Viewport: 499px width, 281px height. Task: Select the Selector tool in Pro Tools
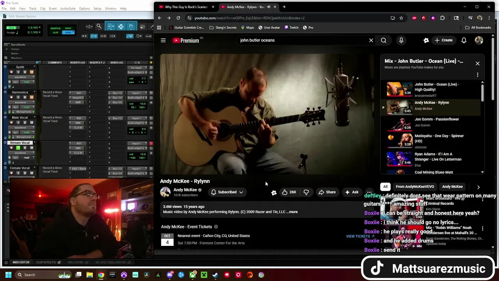coord(121,27)
